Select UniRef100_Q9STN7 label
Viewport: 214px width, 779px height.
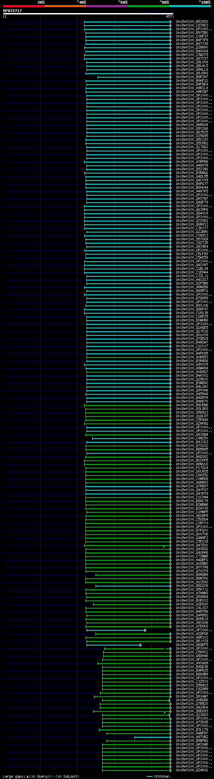pyautogui.click(x=192, y=199)
